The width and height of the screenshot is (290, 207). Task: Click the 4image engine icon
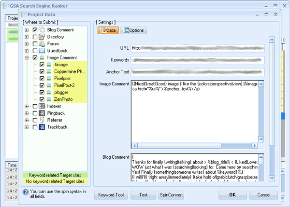point(49,65)
